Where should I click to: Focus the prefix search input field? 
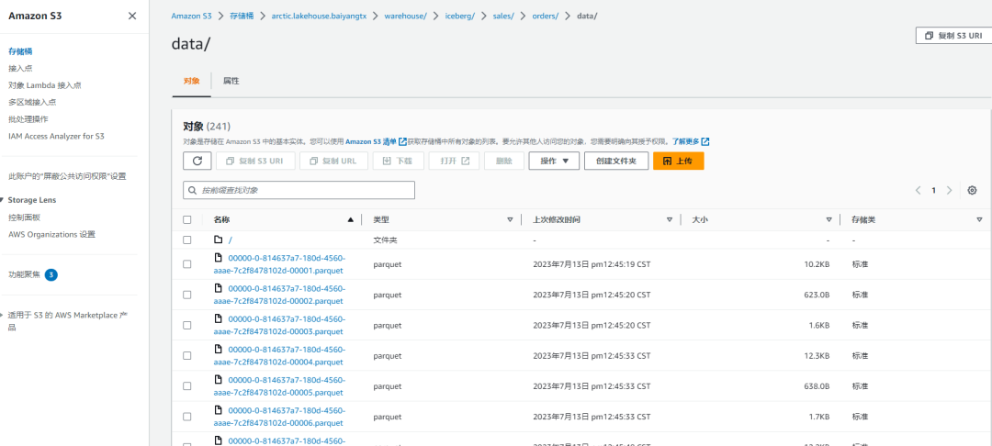(x=299, y=190)
